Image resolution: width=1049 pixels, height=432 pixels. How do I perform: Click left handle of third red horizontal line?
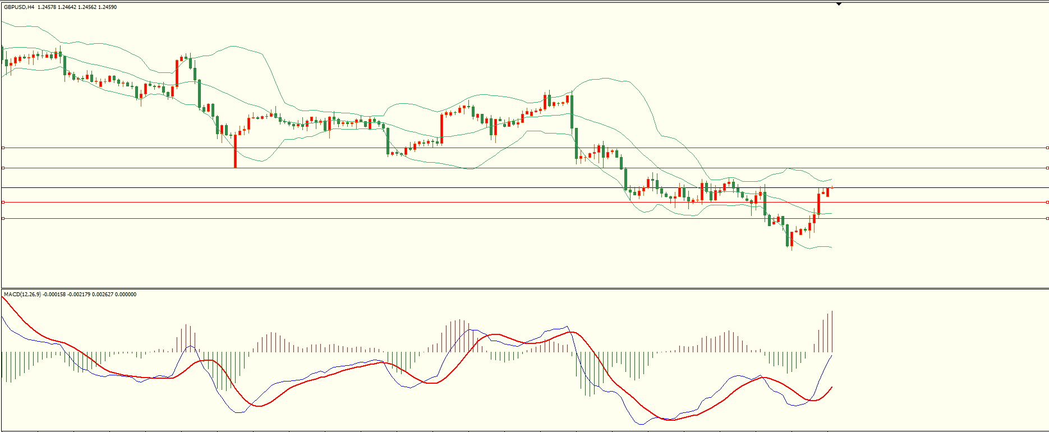tap(3, 202)
